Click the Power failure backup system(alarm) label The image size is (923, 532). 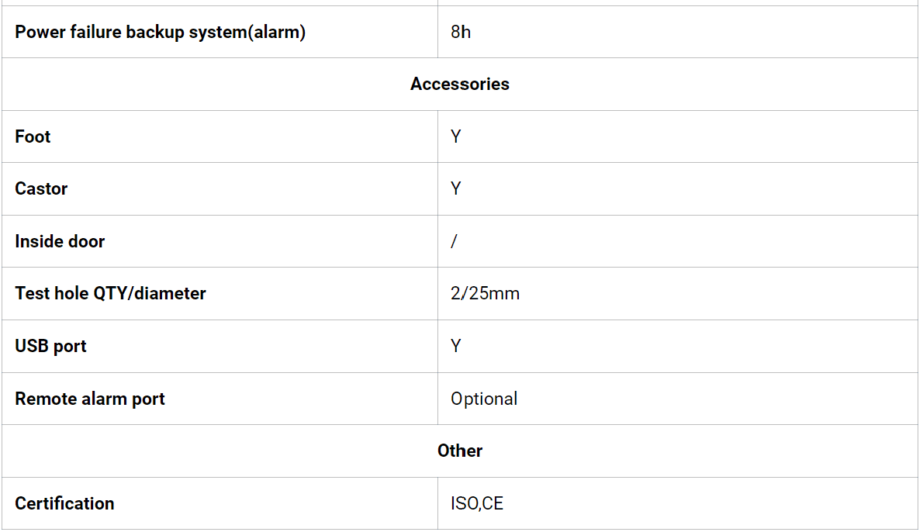[160, 32]
